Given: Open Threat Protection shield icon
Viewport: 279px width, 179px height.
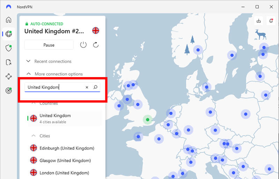Looking at the screenshot, I should point(8,48).
